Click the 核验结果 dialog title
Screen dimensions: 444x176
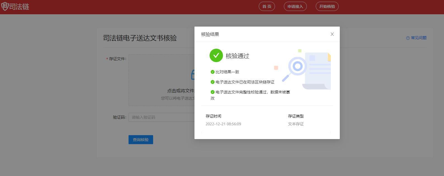click(210, 34)
